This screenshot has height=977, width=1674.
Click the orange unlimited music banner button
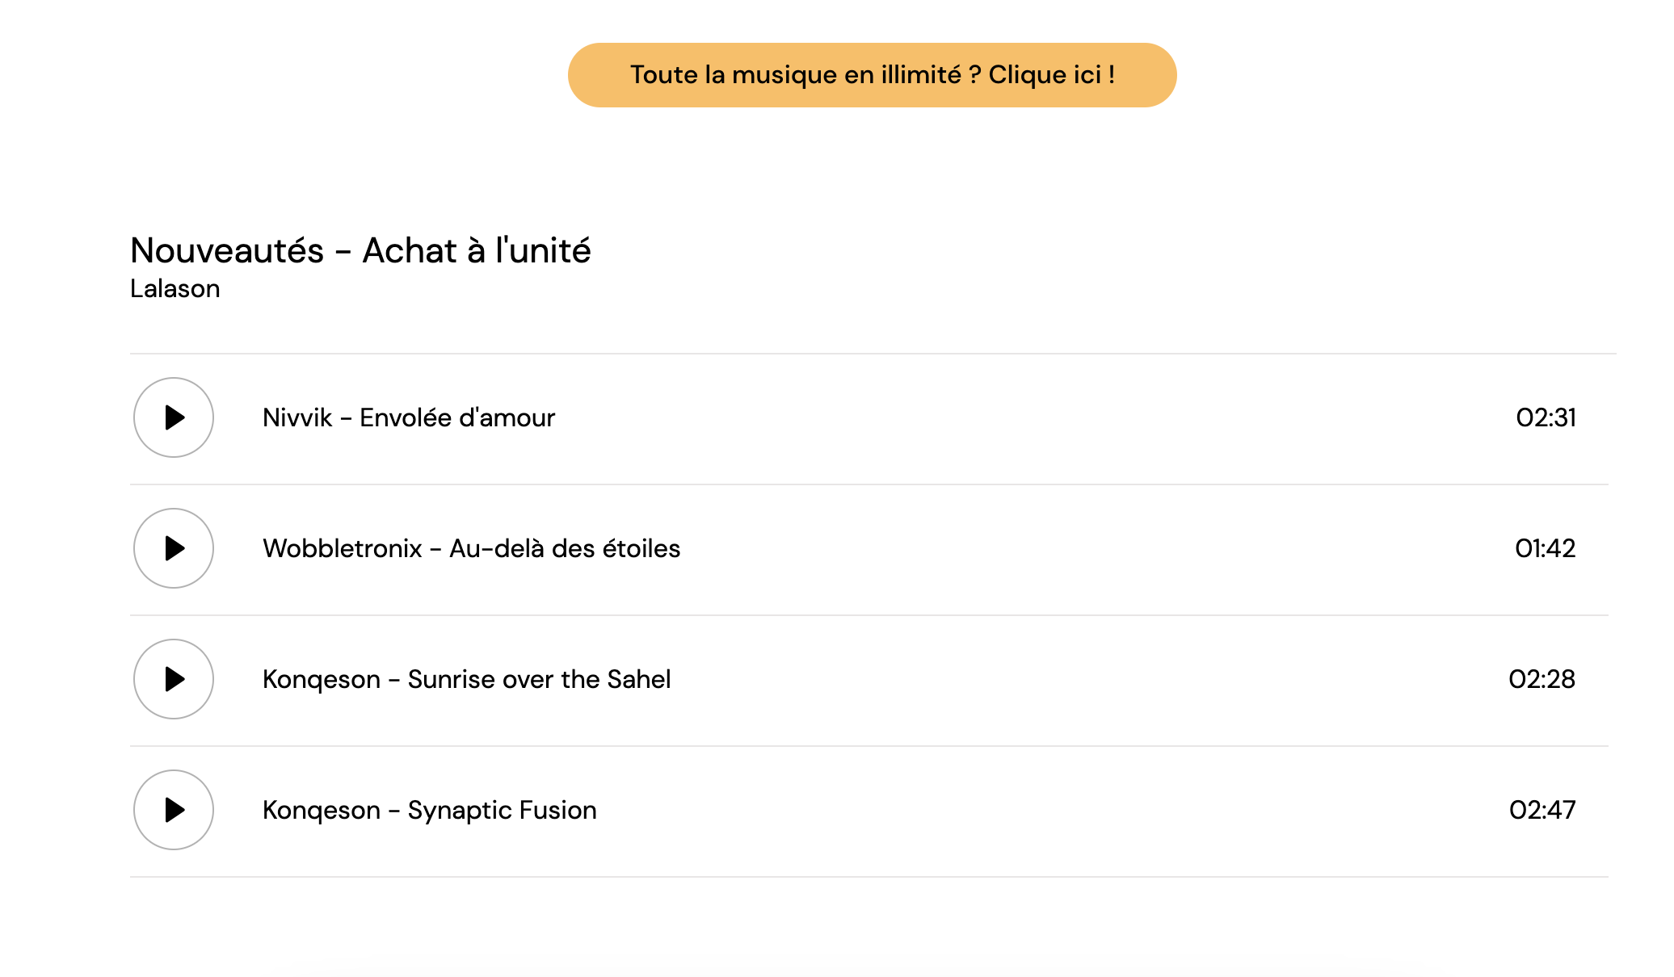click(x=872, y=75)
